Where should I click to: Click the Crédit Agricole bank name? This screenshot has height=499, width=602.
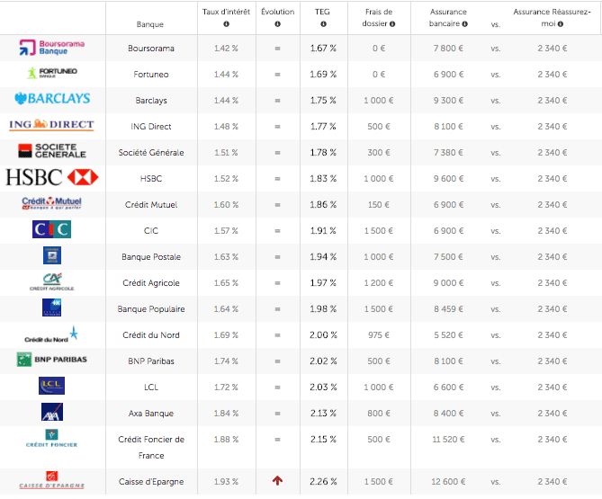[x=150, y=283]
